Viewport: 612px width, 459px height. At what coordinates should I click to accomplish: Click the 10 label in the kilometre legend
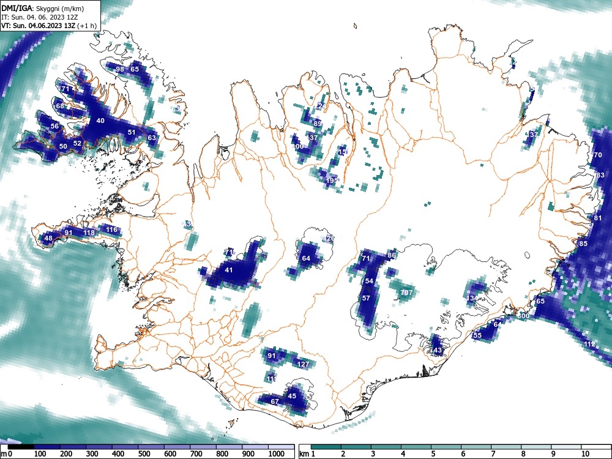pos(584,454)
